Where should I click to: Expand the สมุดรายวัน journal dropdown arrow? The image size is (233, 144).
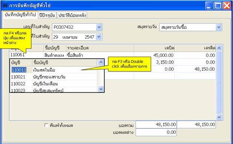(x=219, y=27)
